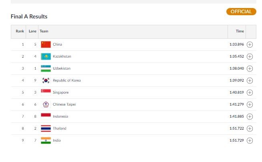Expand Chinese Taipei row plus icon
Image resolution: width=262 pixels, height=162 pixels.
[x=250, y=105]
